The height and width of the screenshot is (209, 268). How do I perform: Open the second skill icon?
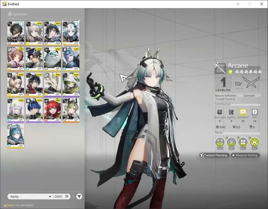tap(232, 142)
